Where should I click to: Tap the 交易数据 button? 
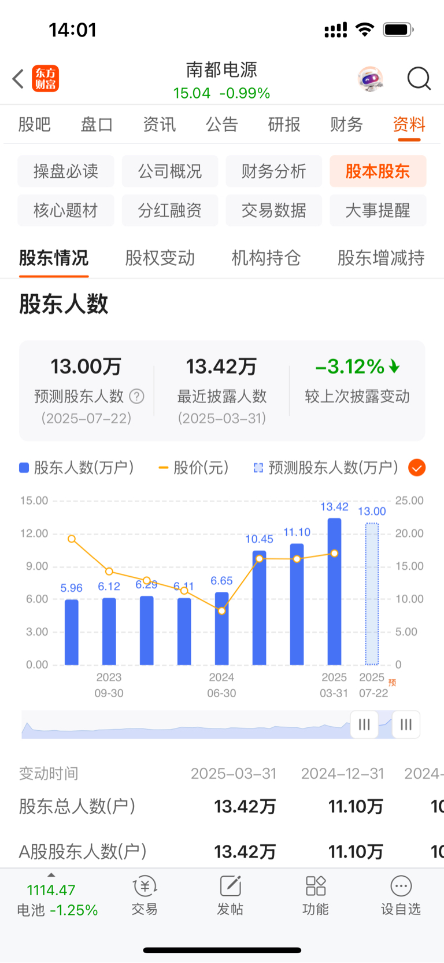pyautogui.click(x=274, y=210)
